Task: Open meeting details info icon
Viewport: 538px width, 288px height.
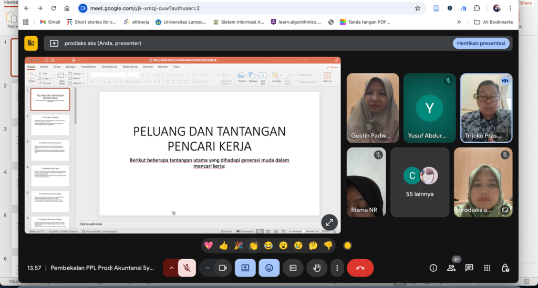Action: click(x=433, y=268)
